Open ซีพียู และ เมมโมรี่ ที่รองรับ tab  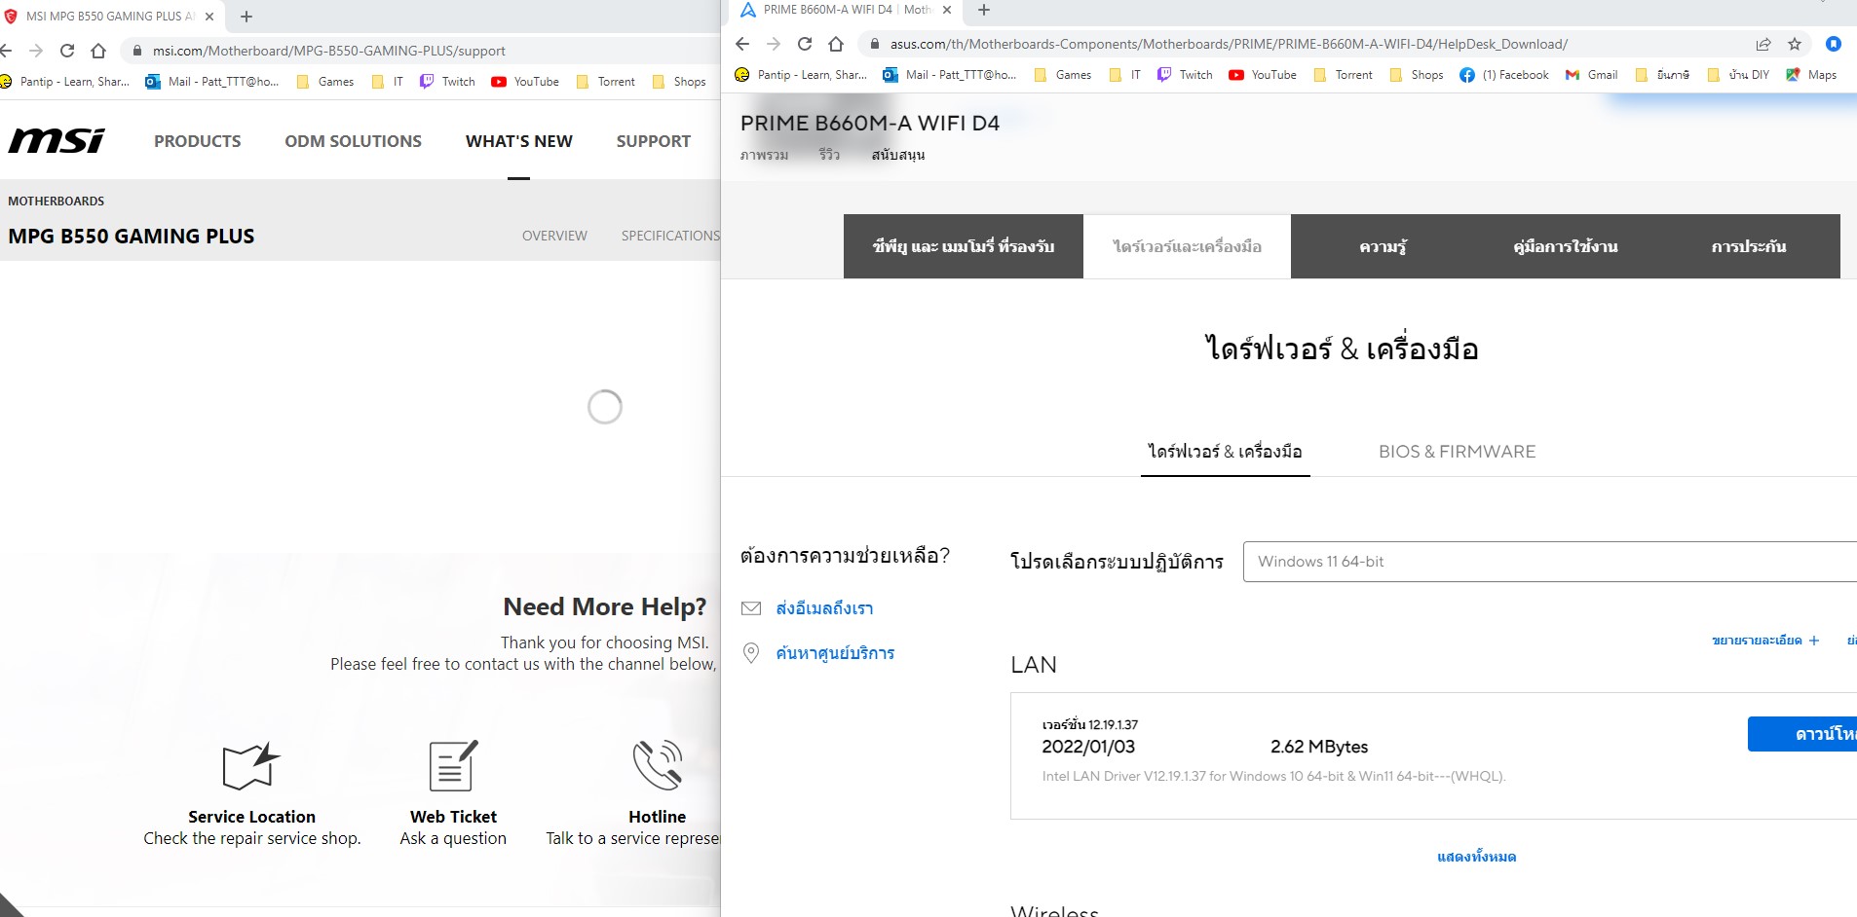click(x=964, y=246)
